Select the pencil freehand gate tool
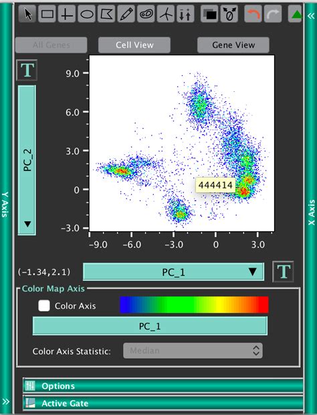317x415 pixels. [126, 14]
